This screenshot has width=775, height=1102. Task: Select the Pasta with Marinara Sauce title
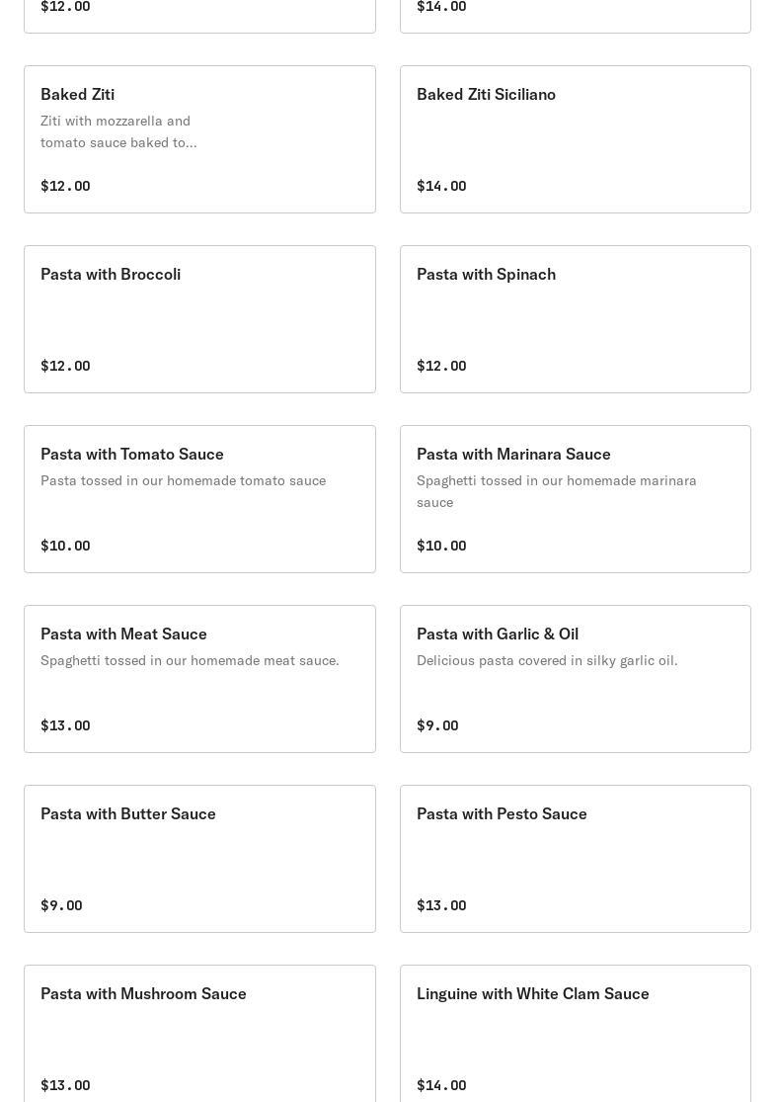[513, 454]
